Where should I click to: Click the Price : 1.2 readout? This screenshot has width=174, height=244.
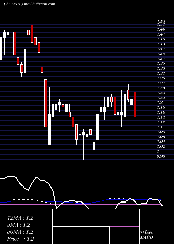tap(21, 239)
